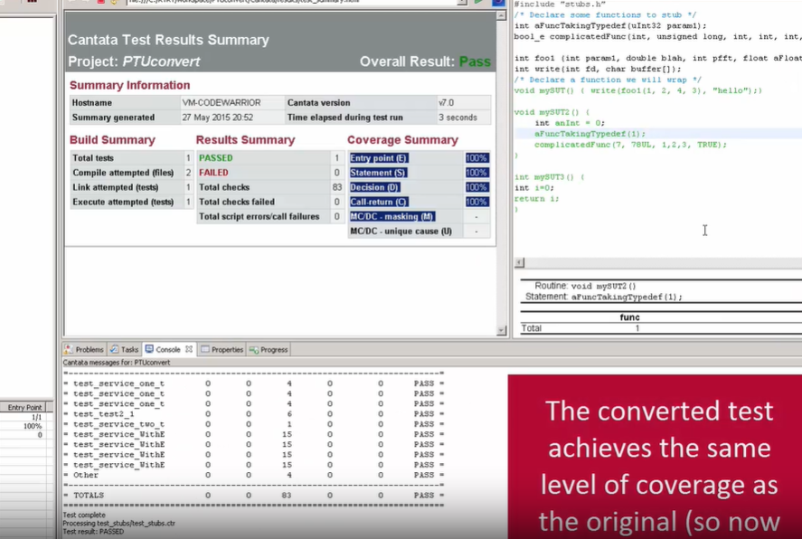Click the results browser scroll-up arrow
The height and width of the screenshot is (539, 802).
501,15
